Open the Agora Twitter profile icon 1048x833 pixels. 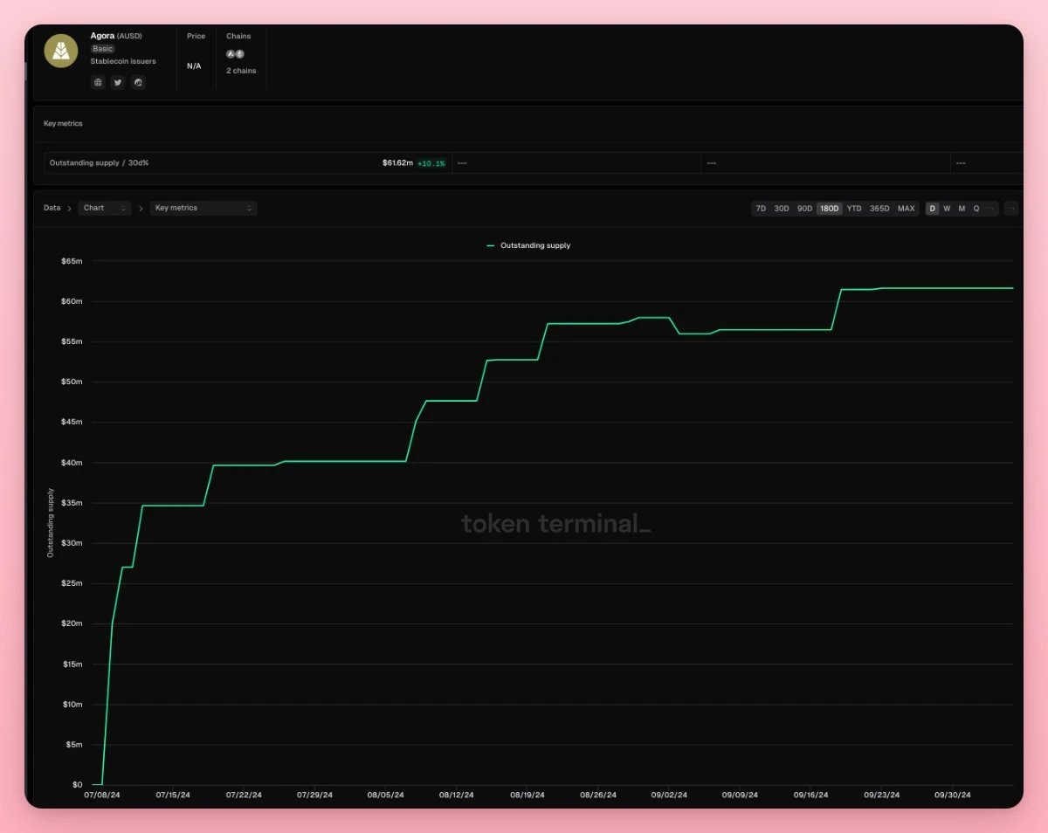118,82
